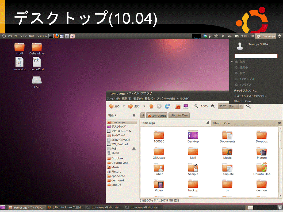Open the Computer icon in file browser toolbar
This screenshot has height=212, width=283.
[186, 106]
